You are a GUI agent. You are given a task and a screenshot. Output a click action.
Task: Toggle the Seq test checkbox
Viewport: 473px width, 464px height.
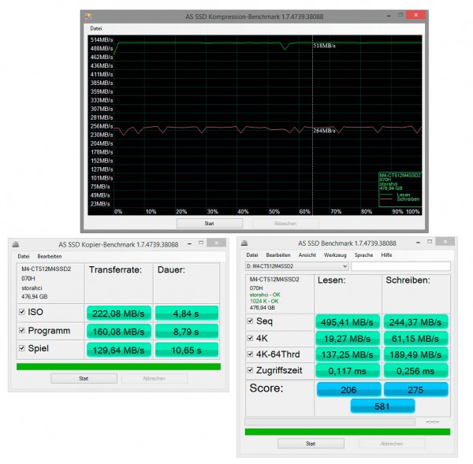[250, 321]
